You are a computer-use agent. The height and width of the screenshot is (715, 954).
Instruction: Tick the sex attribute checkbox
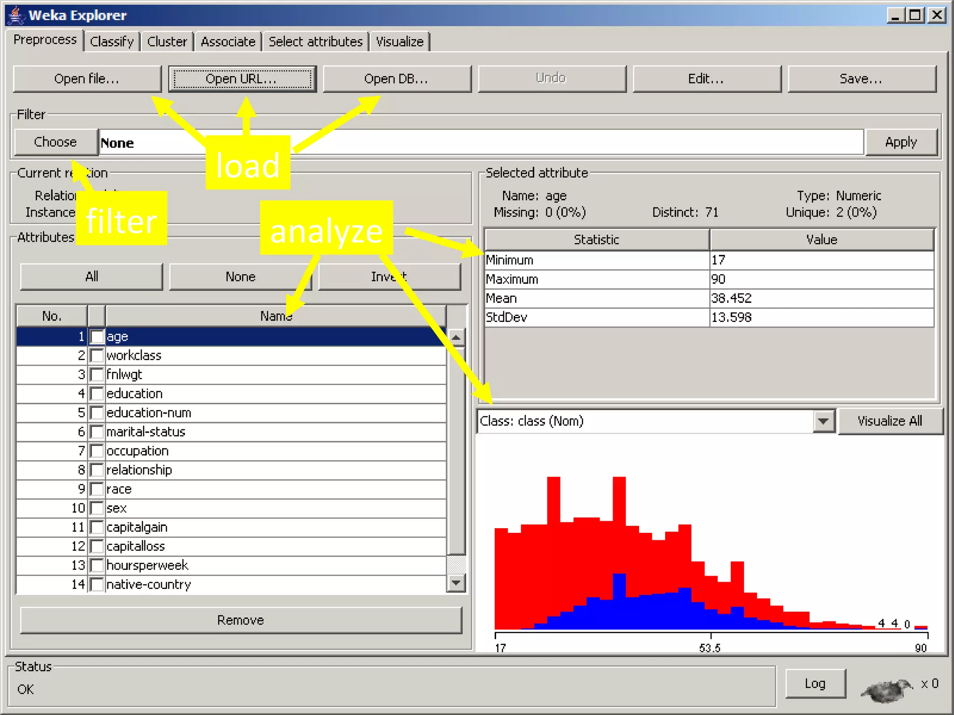(x=97, y=508)
